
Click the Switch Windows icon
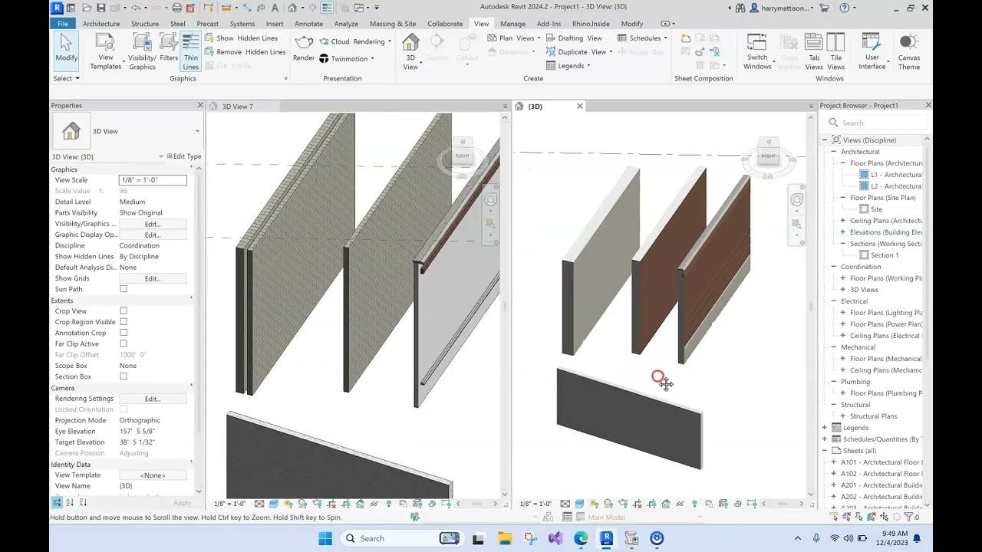tap(757, 48)
